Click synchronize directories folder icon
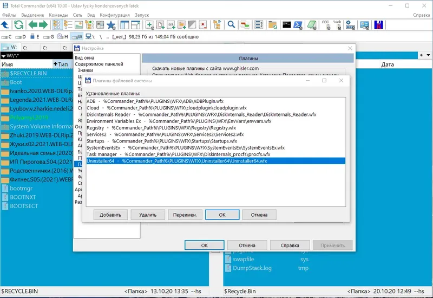The width and height of the screenshot is (433, 298). pos(273,25)
